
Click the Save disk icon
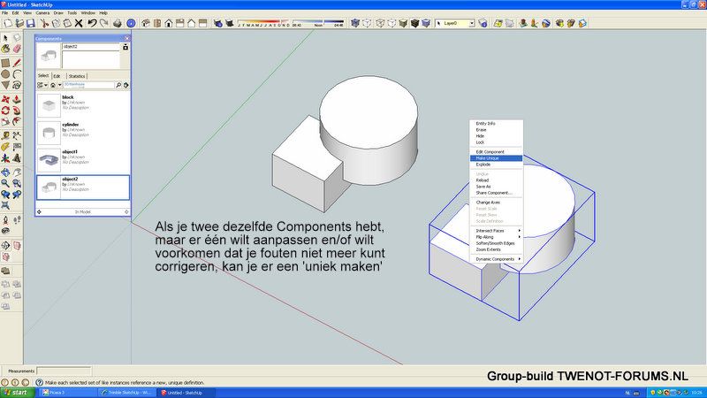(31, 23)
